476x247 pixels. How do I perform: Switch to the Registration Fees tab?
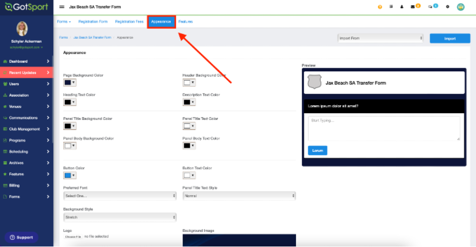pyautogui.click(x=129, y=21)
